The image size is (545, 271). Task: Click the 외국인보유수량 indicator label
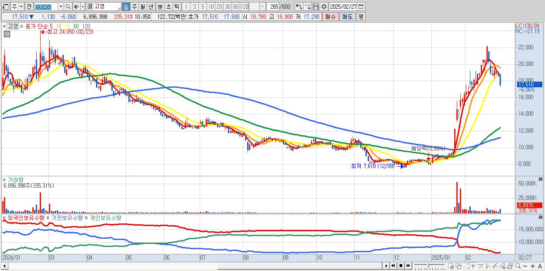pos(26,218)
